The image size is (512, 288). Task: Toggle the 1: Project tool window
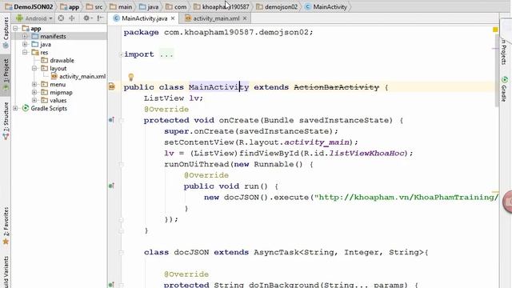pos(6,75)
